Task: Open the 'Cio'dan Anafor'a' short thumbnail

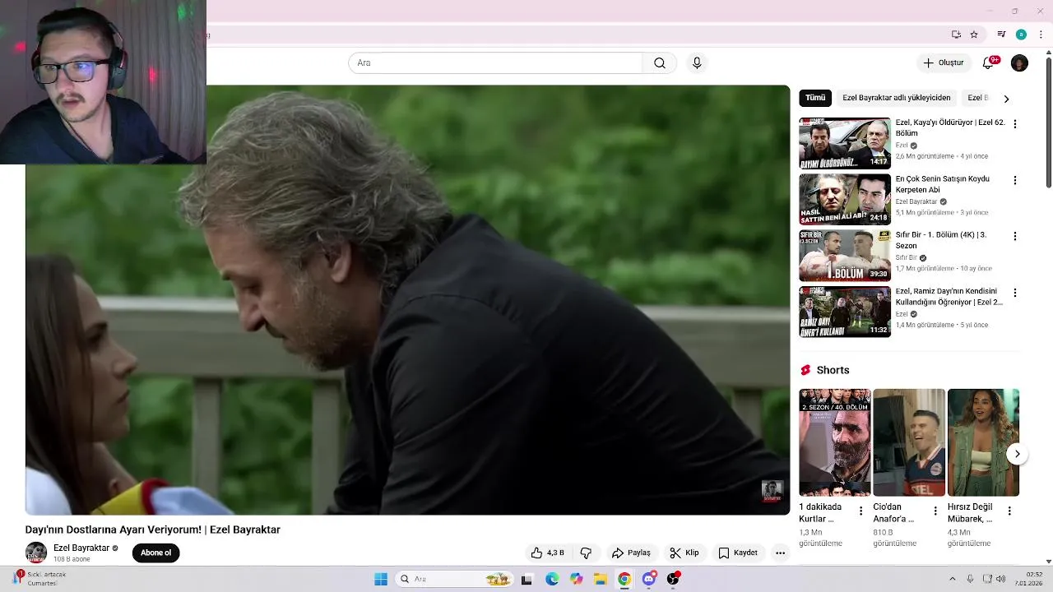Action: click(x=909, y=442)
